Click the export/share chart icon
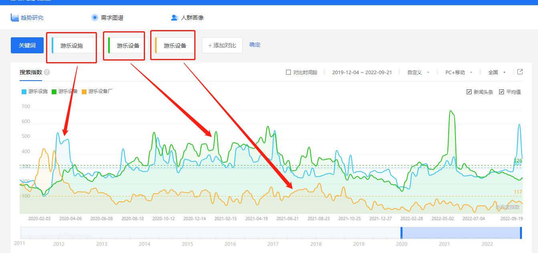This screenshot has height=253, width=538. 520,72
